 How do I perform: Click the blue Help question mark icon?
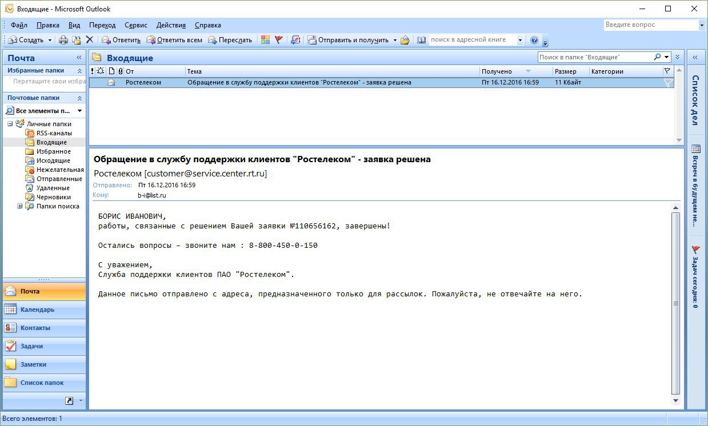click(x=534, y=40)
